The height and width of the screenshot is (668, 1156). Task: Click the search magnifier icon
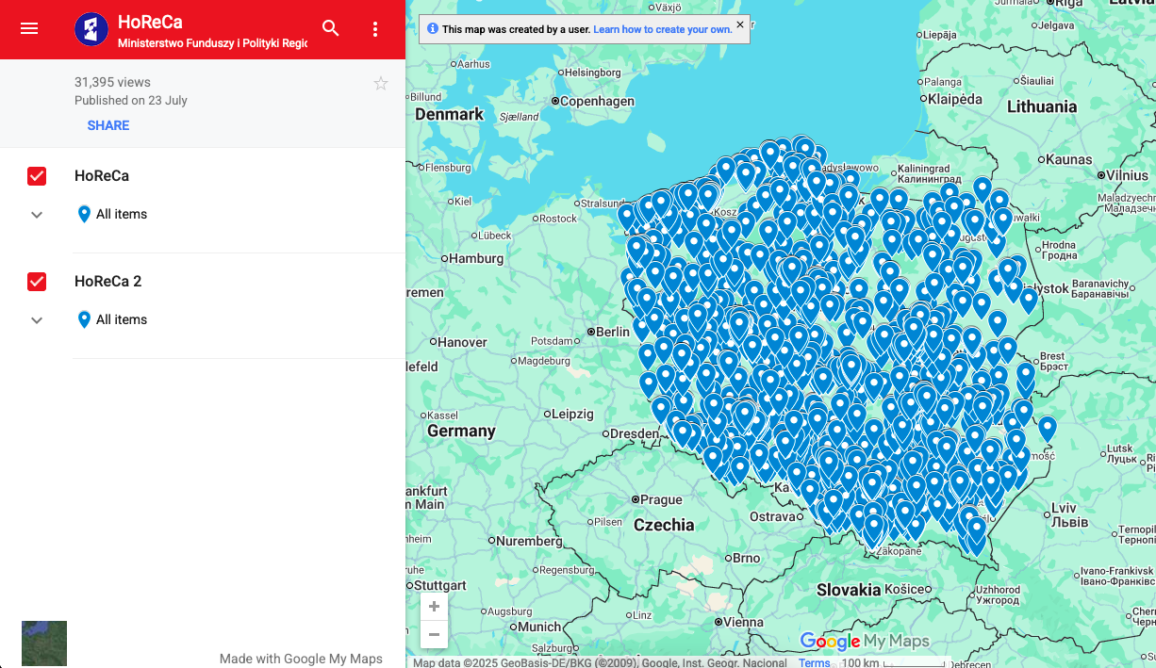(x=330, y=29)
